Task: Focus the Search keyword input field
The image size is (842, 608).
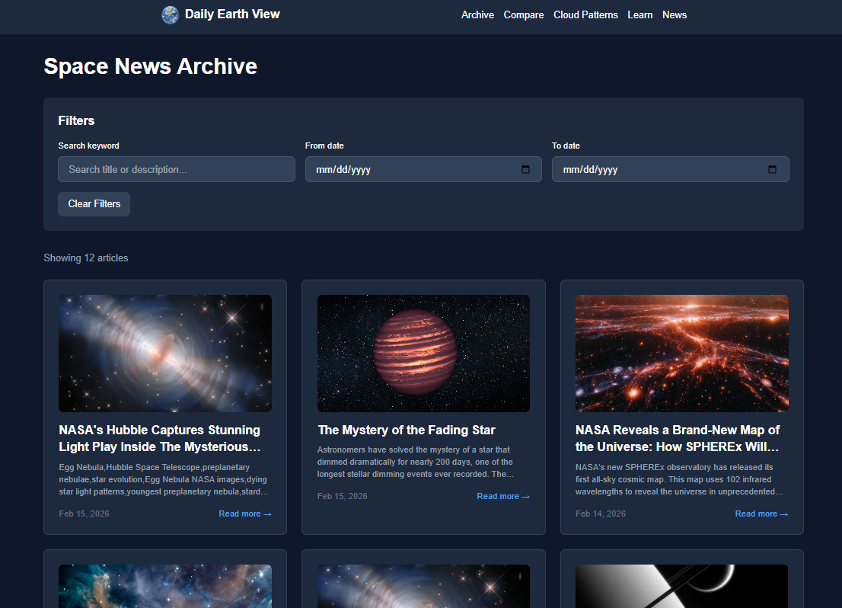Action: click(x=177, y=169)
